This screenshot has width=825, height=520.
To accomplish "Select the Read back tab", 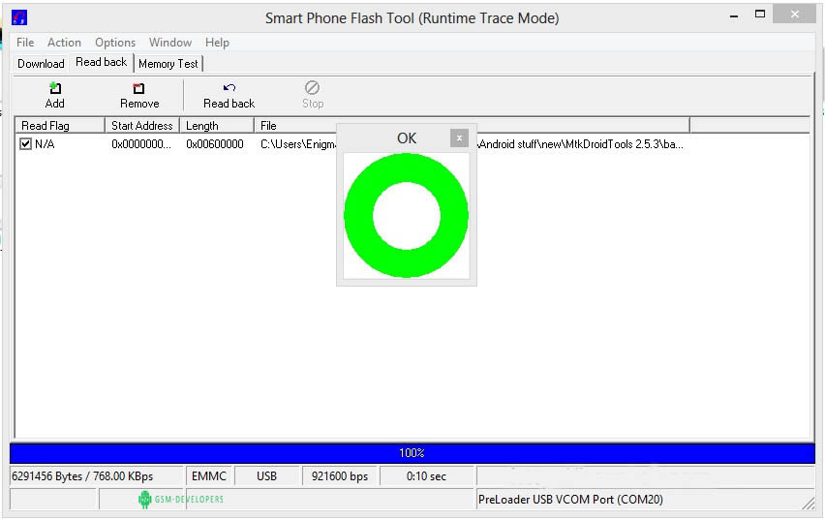I will (101, 62).
